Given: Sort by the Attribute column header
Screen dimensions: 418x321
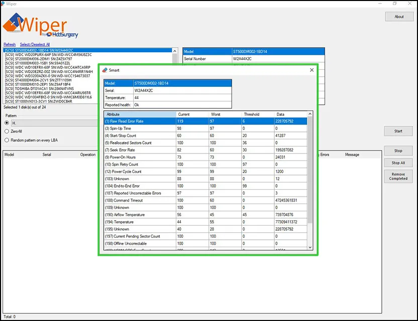Looking at the screenshot, I should [140, 114].
